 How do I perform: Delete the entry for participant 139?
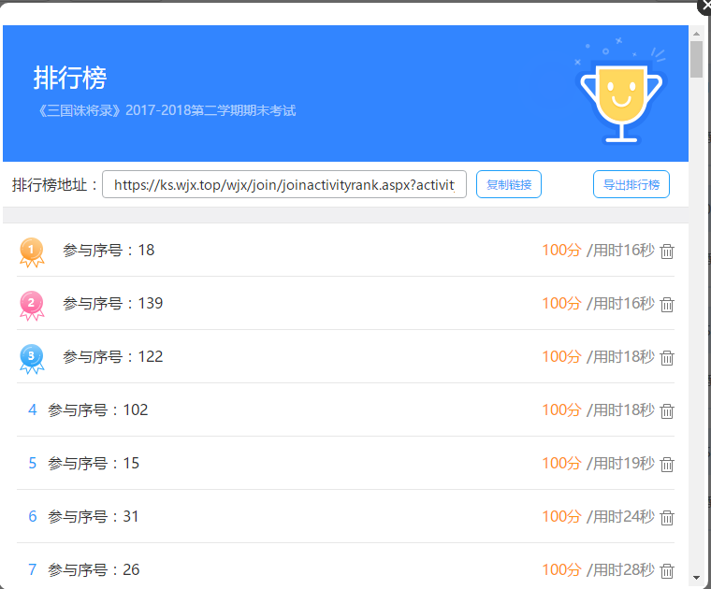coord(666,305)
